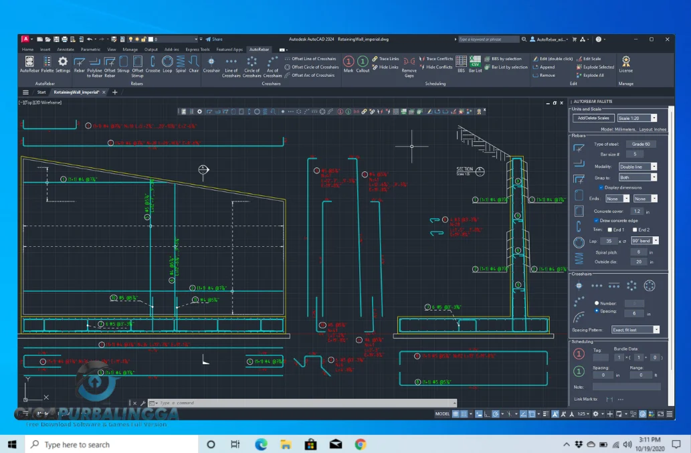The height and width of the screenshot is (453, 691).
Task: Click Trace Links in Scheduling group
Action: click(x=385, y=59)
